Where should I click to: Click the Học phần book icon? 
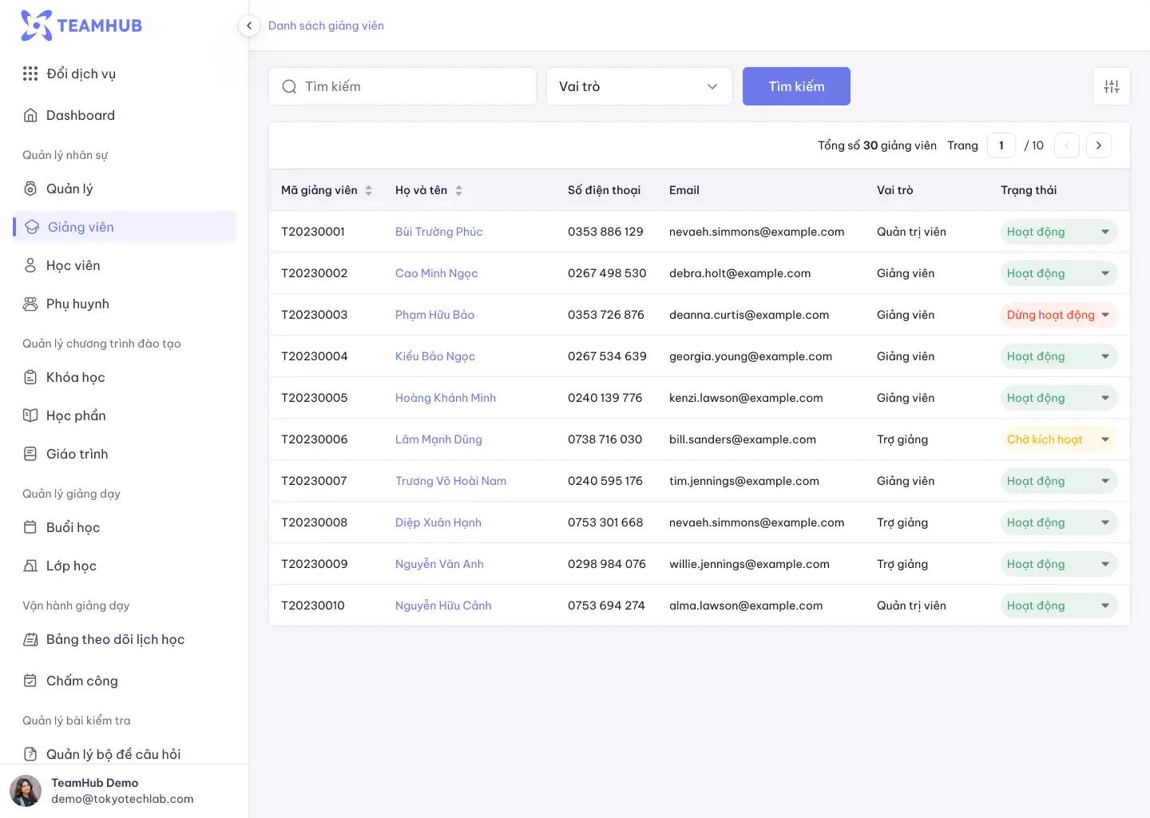(30, 415)
